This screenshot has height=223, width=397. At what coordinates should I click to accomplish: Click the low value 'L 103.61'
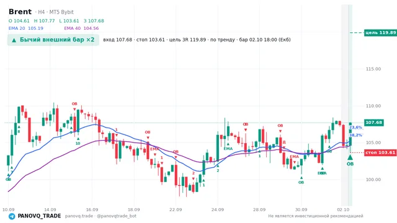[x=69, y=20]
